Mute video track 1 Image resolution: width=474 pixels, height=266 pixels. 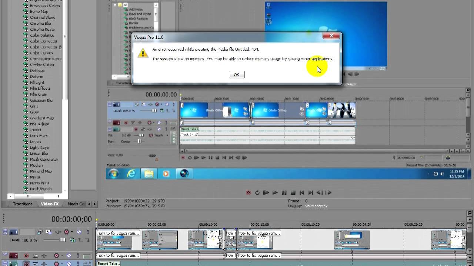pos(79,232)
